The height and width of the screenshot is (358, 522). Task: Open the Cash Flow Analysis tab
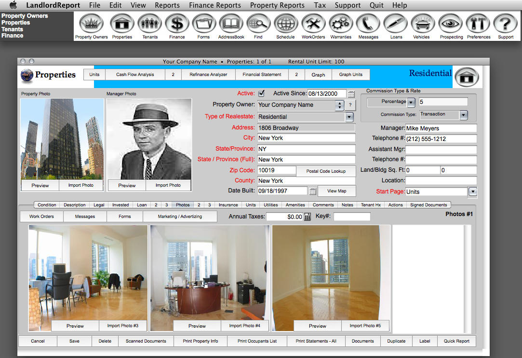click(135, 75)
